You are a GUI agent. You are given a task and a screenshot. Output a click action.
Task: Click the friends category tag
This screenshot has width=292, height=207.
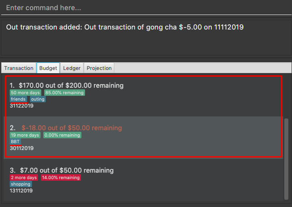18,99
